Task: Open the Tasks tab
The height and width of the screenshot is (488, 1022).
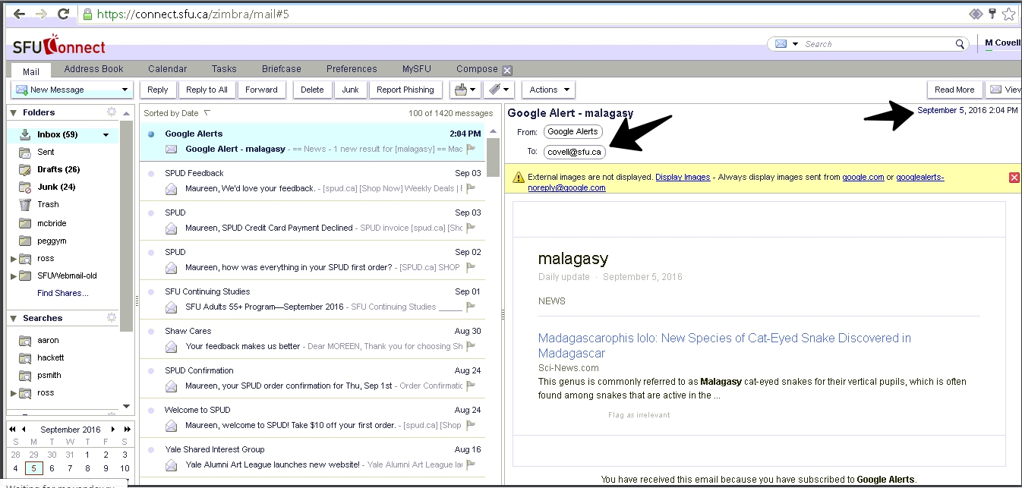Action: click(224, 69)
